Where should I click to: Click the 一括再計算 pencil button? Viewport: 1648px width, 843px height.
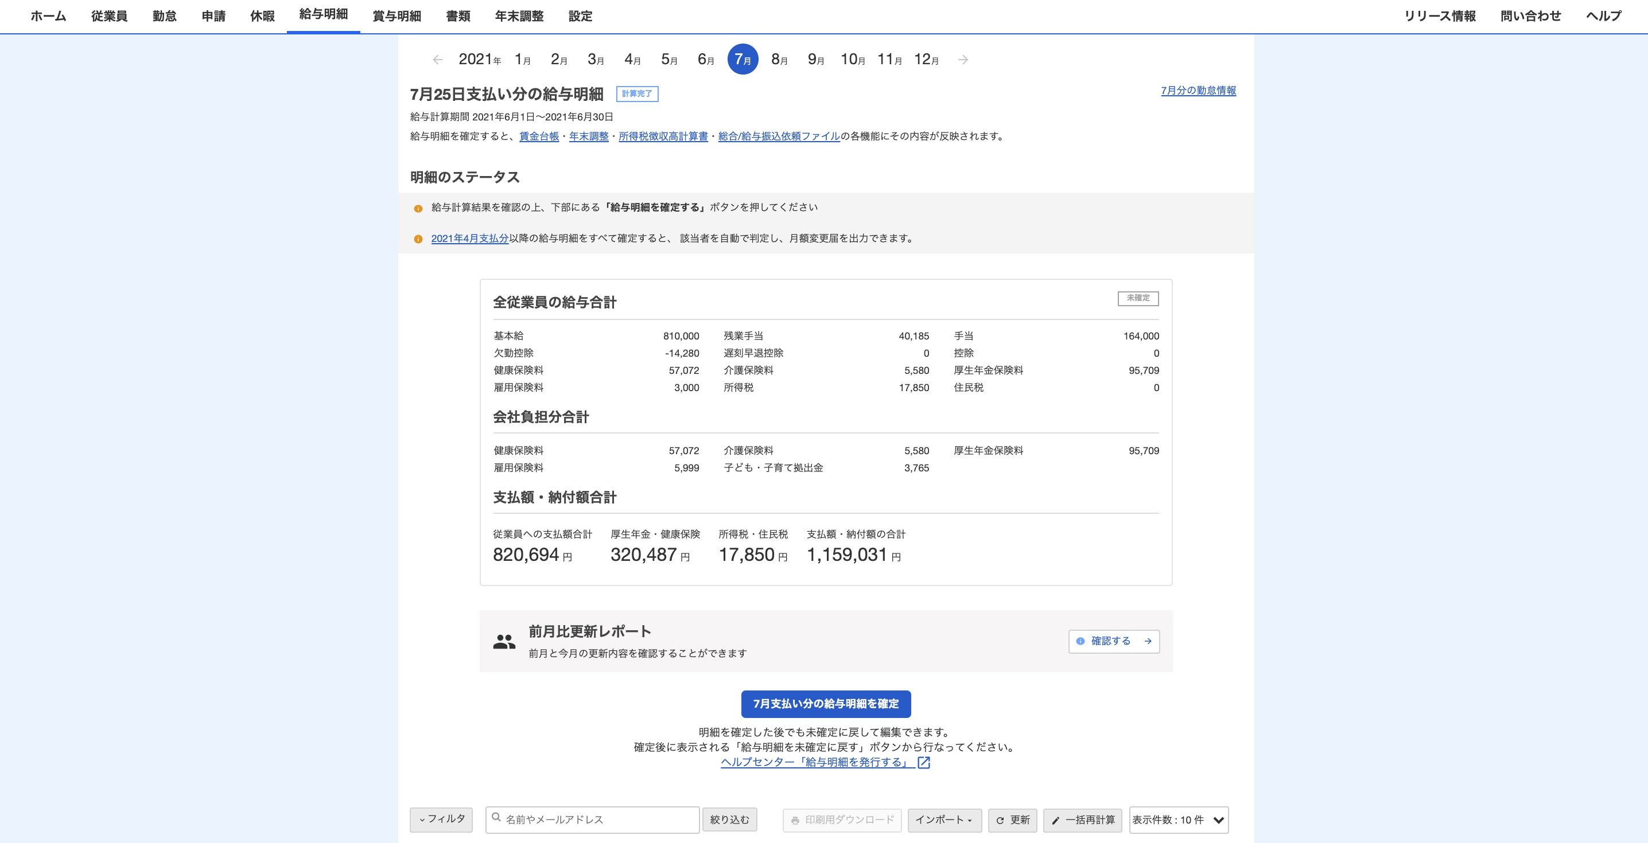coord(1082,820)
